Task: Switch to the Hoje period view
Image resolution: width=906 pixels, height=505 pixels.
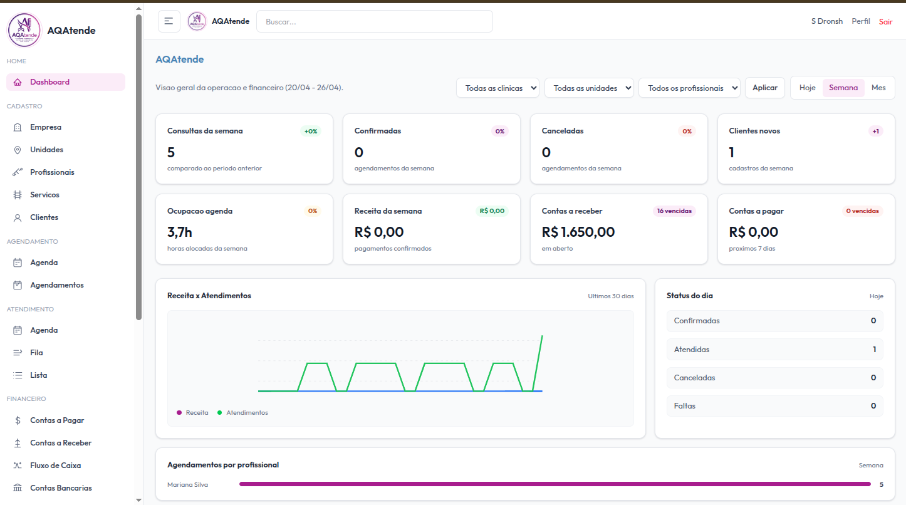Action: (x=808, y=88)
